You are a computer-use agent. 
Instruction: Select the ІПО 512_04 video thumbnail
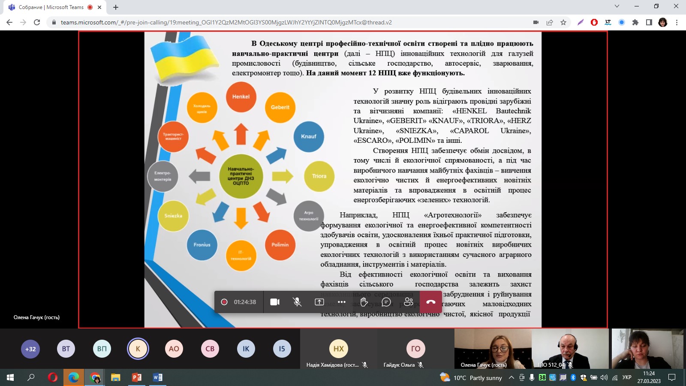[570, 349]
